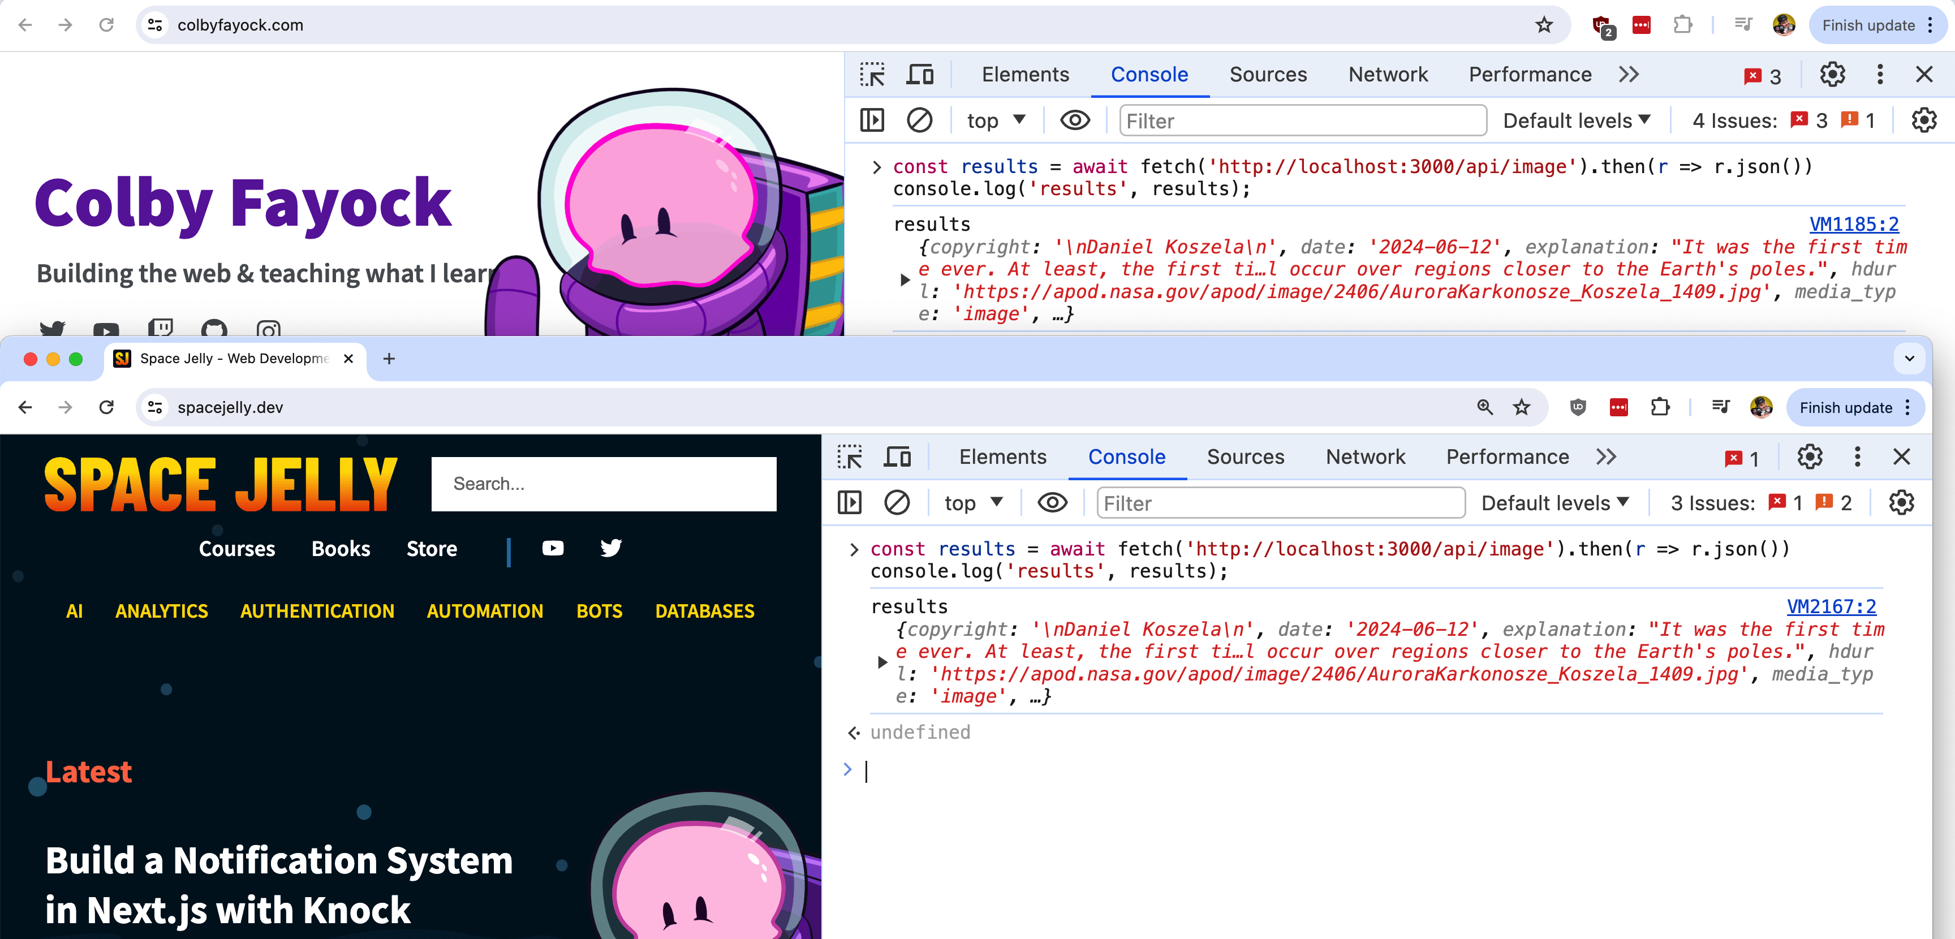Show more tabs chevron in colbyfayock DevTools
Screen dimensions: 1955x939
(x=1629, y=75)
